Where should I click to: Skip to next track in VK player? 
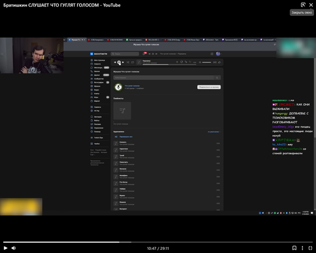coord(123,62)
